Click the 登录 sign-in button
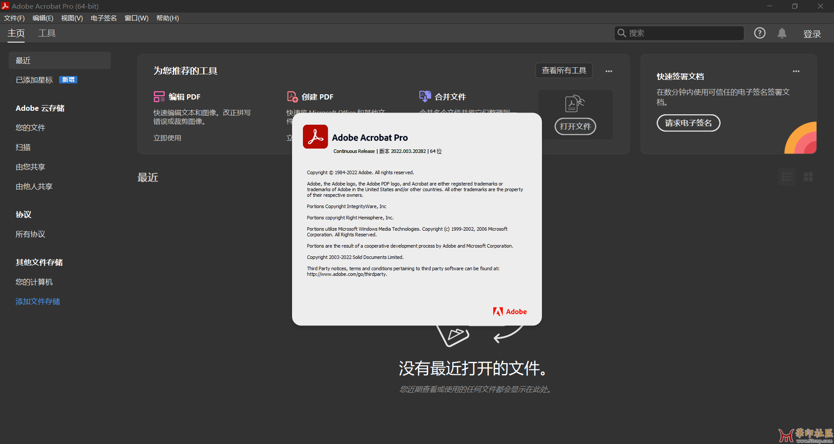The image size is (834, 444). point(812,34)
